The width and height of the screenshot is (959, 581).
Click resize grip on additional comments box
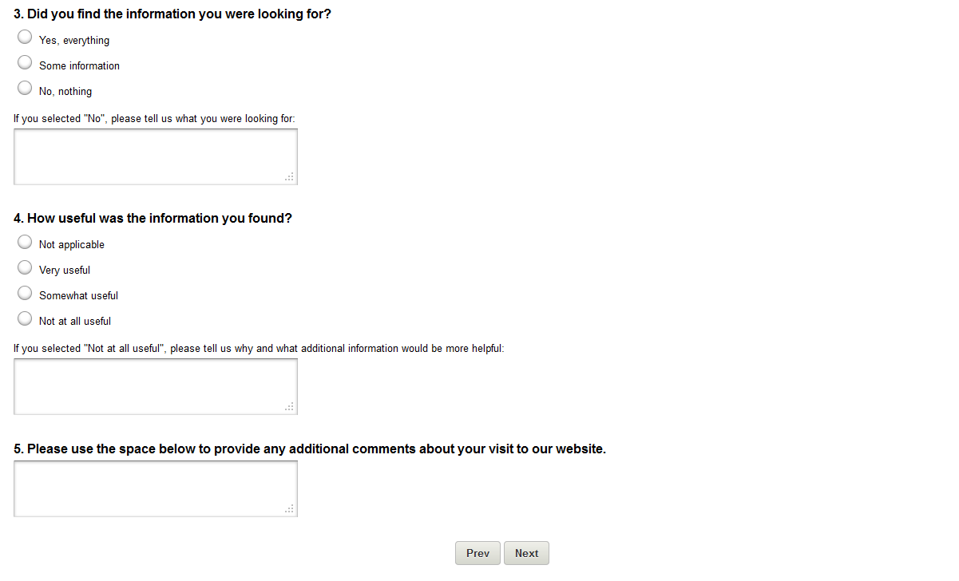point(291,510)
